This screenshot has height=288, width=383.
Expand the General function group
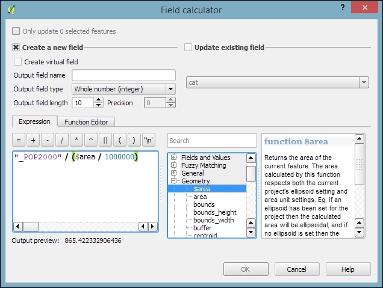coord(173,173)
